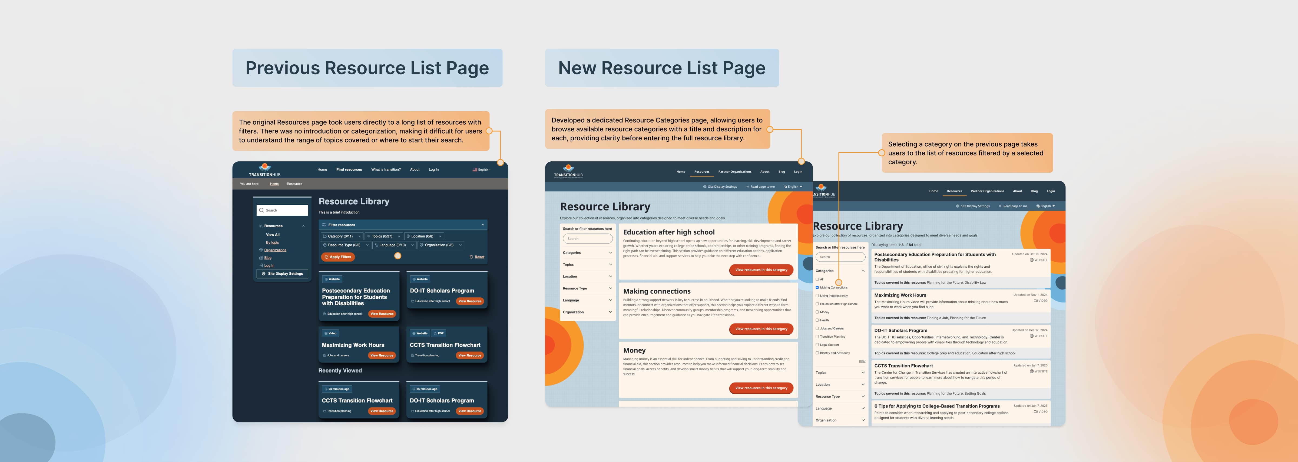Check Jobs and Careers checkbox
Viewport: 1298px width, 462px height.
click(817, 328)
